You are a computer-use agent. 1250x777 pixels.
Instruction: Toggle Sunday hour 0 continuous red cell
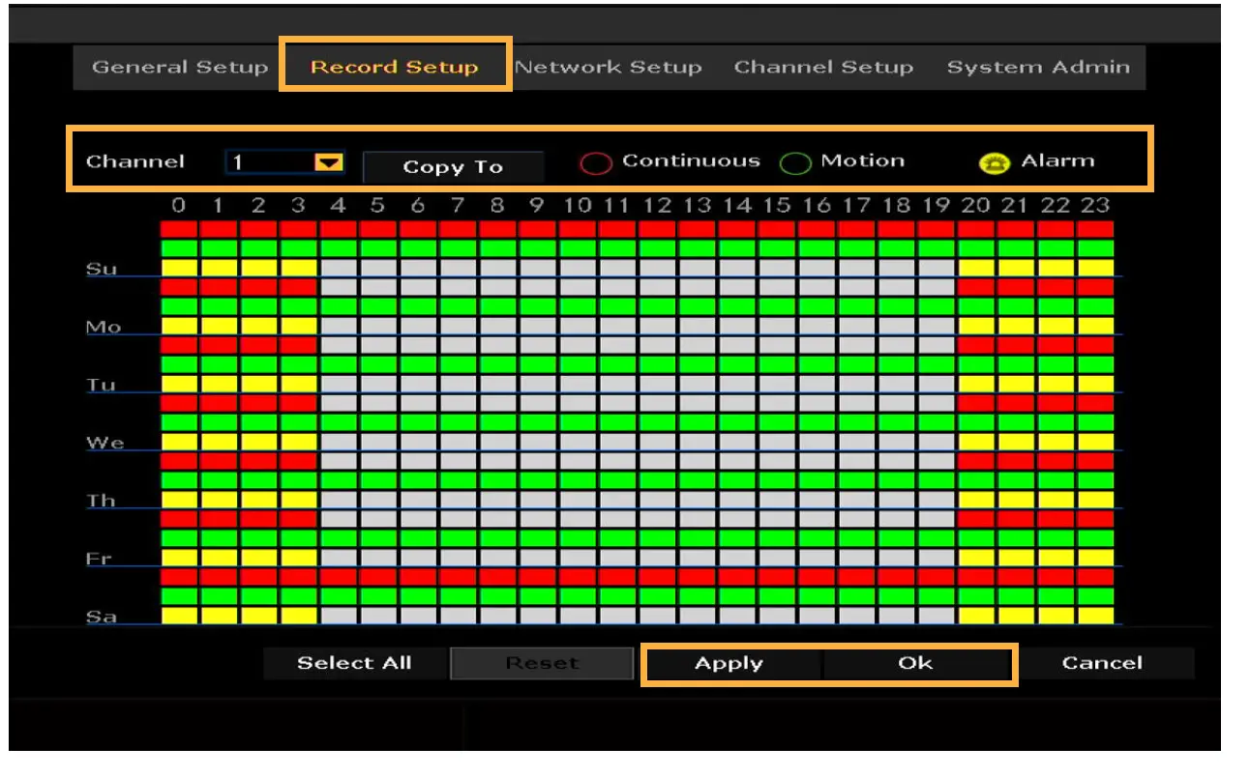179,229
